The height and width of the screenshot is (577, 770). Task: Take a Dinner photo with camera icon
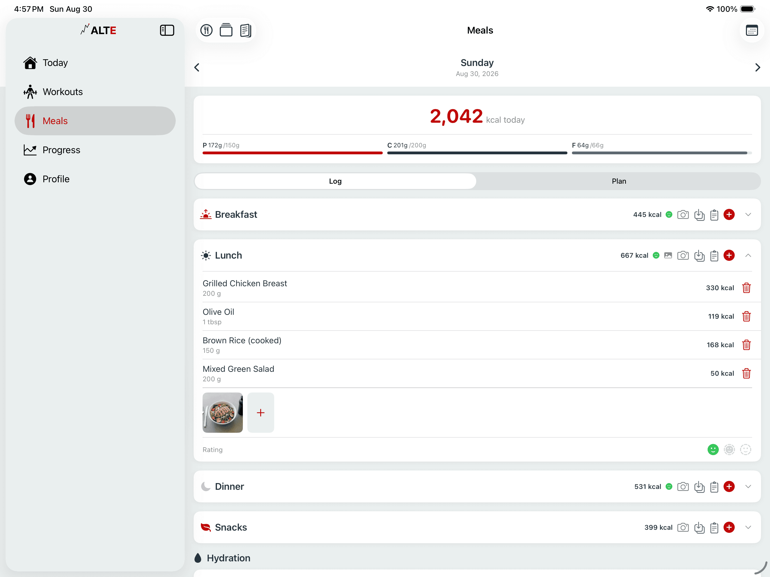pos(683,487)
